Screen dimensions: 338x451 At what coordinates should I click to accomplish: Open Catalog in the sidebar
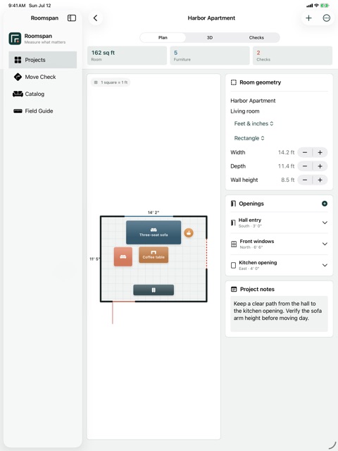tap(43, 94)
